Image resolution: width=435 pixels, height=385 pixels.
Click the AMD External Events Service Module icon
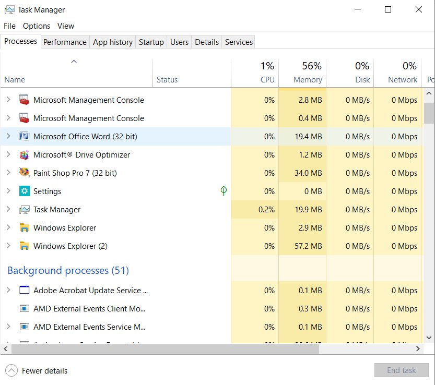coord(24,327)
